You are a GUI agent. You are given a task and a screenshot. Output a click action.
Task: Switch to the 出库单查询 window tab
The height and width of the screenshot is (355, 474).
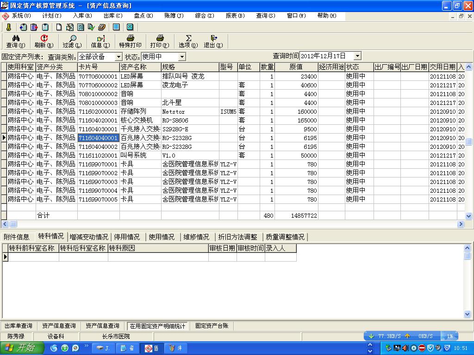click(19, 326)
